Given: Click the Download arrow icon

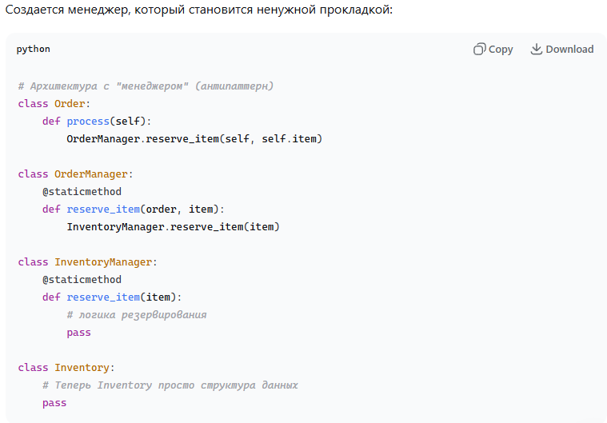Looking at the screenshot, I should pos(537,50).
